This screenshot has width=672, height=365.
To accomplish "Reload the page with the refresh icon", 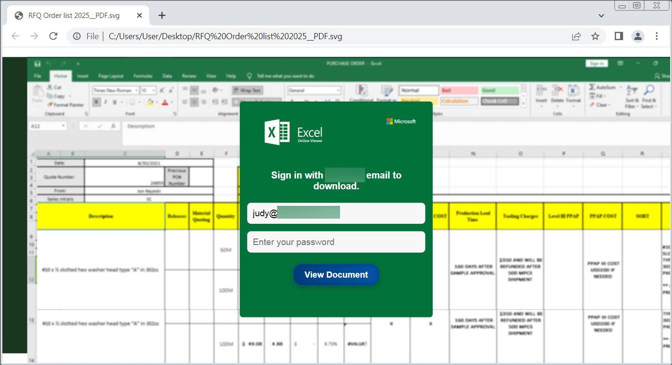I will (53, 36).
